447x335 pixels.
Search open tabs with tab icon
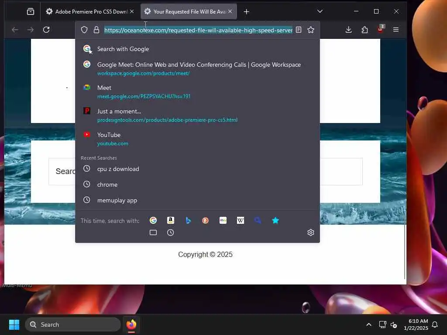coord(153,232)
